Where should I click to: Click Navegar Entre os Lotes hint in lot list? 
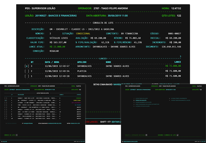(55, 123)
